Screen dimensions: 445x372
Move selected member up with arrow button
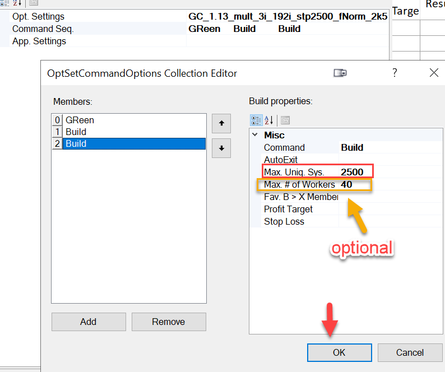pyautogui.click(x=221, y=123)
